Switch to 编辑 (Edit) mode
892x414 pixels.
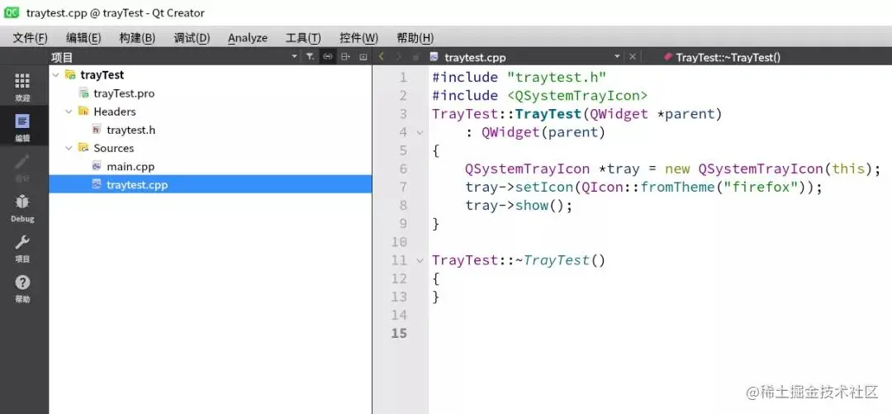22,127
